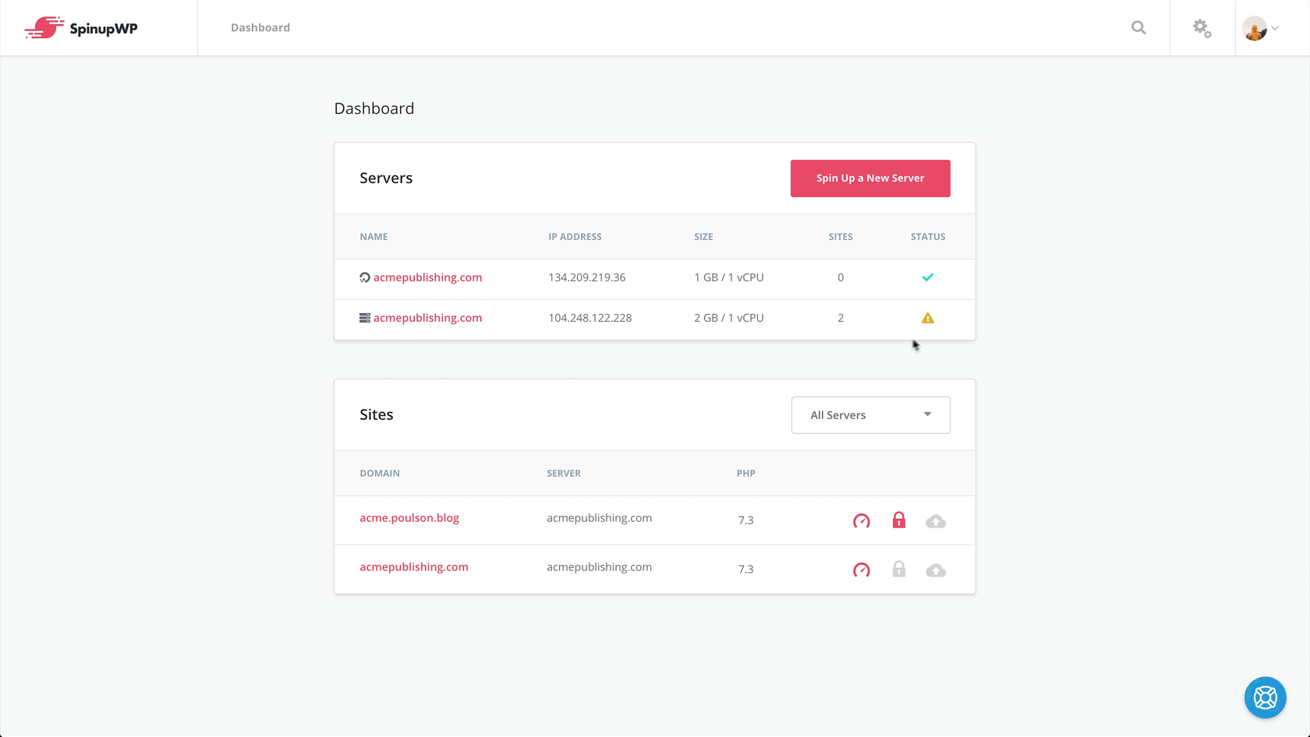Click size text 2 GB / 1 vCPU

click(729, 318)
